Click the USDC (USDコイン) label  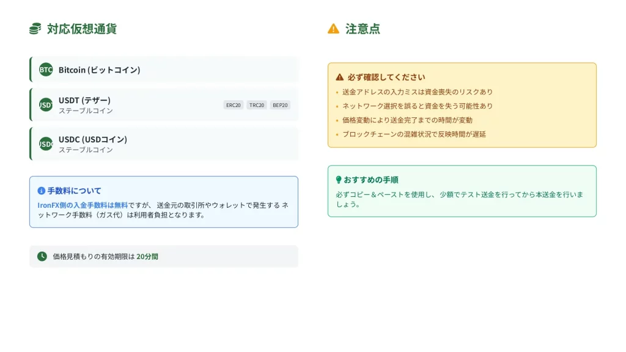tap(93, 139)
